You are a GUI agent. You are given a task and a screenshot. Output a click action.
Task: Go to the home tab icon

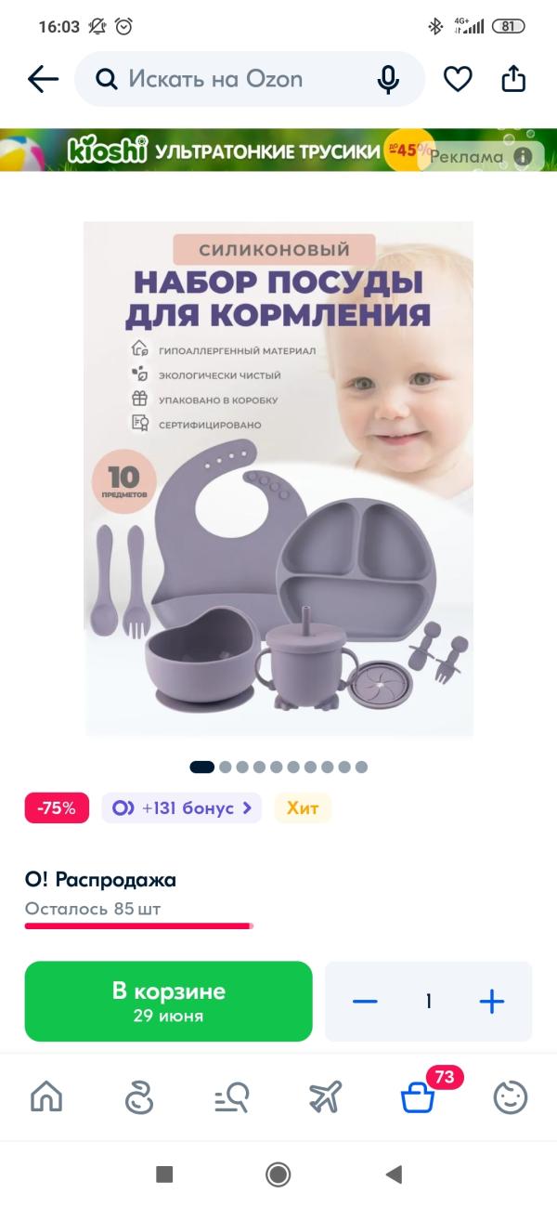(46, 1097)
